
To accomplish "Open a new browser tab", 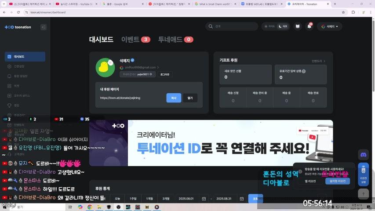I will 335,4.
